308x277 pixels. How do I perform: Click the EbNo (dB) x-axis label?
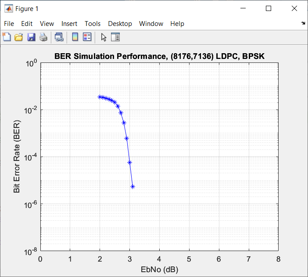(159, 269)
